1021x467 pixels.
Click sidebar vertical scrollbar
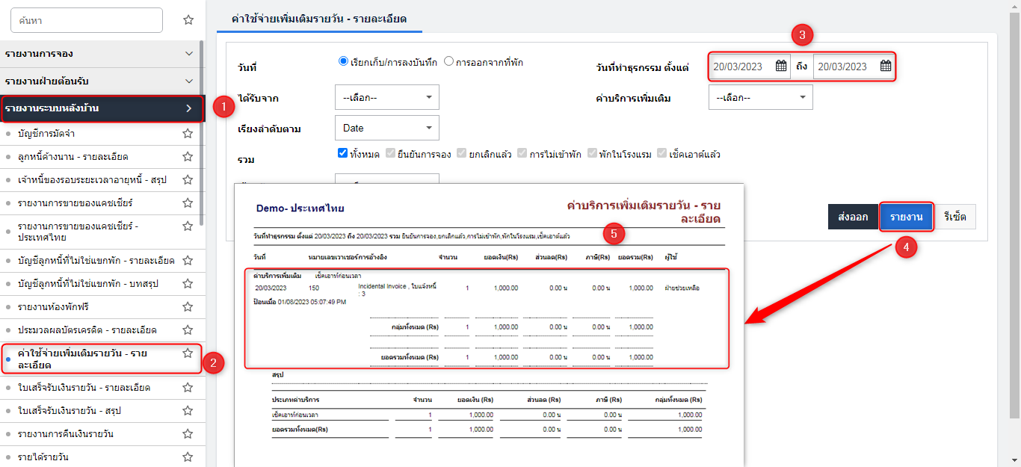tap(202, 134)
